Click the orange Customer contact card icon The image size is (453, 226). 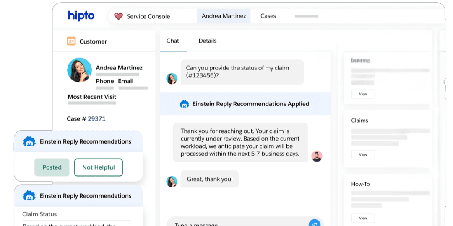pos(71,41)
